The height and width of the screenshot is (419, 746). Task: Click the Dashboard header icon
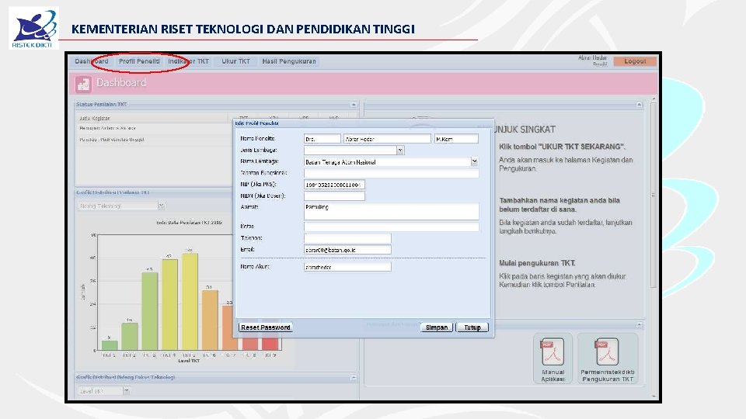[83, 84]
